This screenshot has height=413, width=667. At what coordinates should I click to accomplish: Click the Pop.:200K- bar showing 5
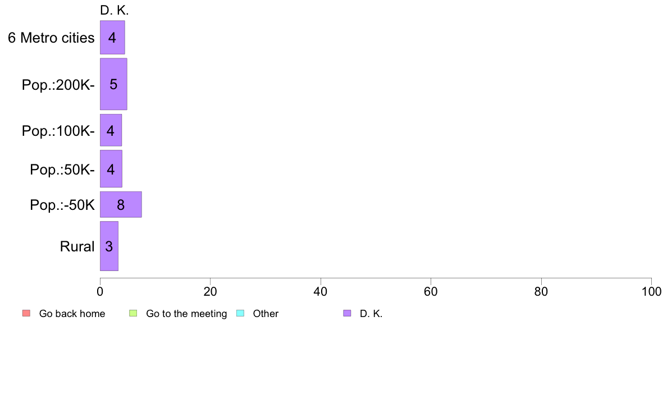[113, 84]
